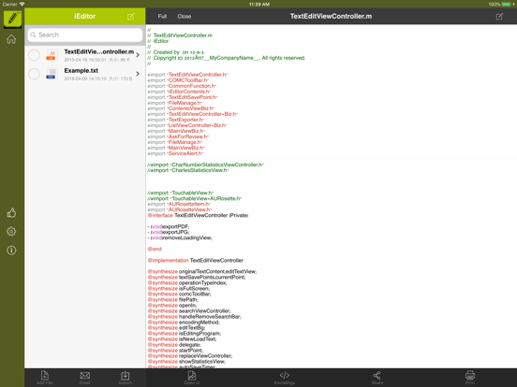Open TextEditVie...ontroller.m in file list

(84, 55)
